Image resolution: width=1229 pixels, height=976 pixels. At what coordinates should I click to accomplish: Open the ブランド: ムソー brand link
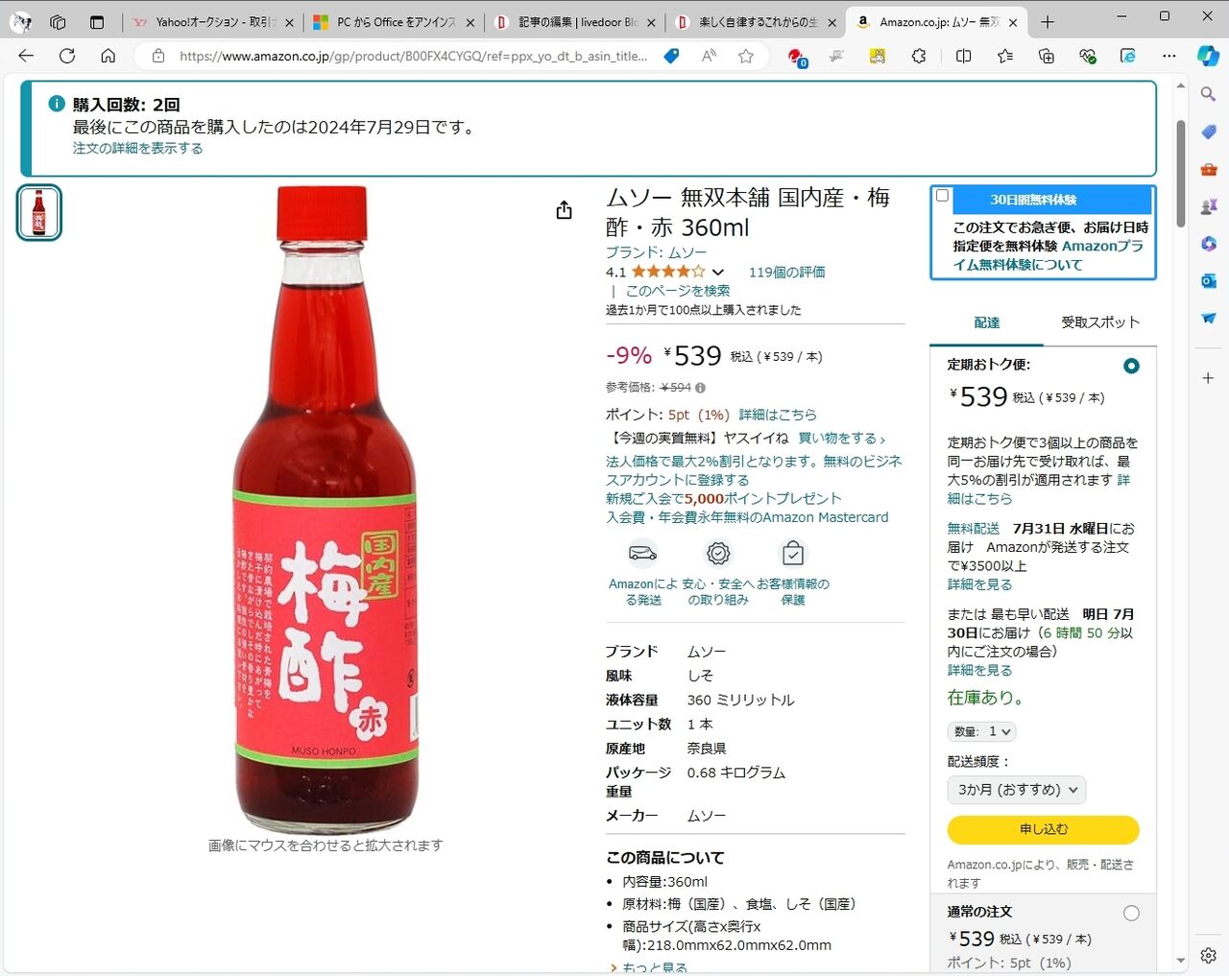click(656, 252)
